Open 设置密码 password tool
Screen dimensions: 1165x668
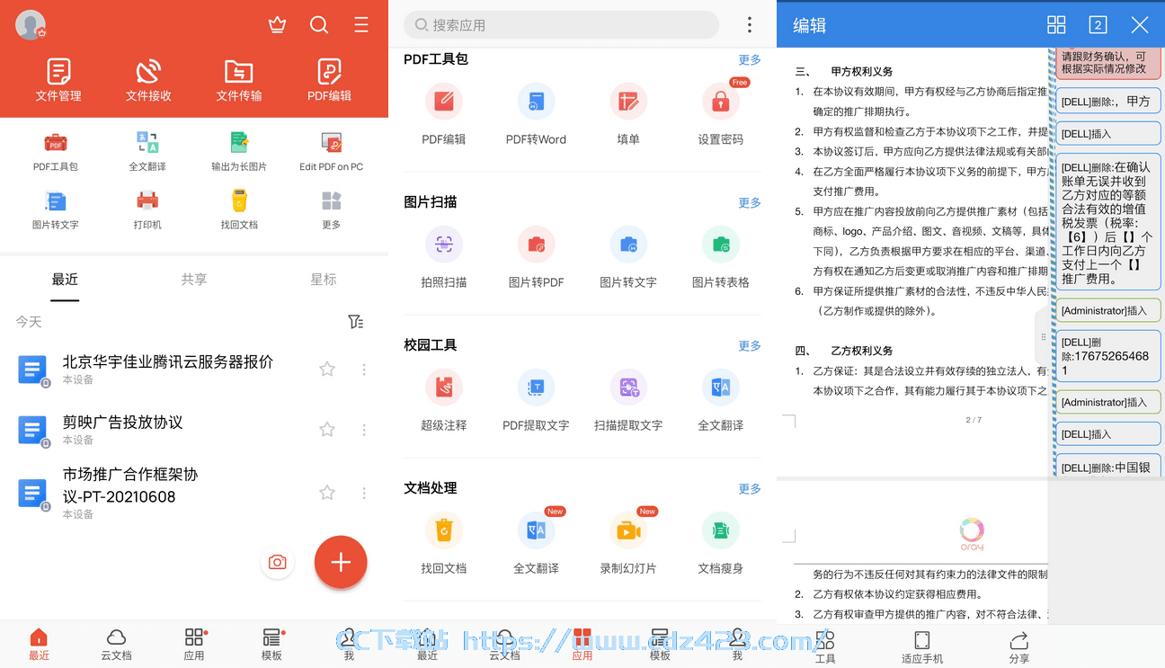click(721, 113)
